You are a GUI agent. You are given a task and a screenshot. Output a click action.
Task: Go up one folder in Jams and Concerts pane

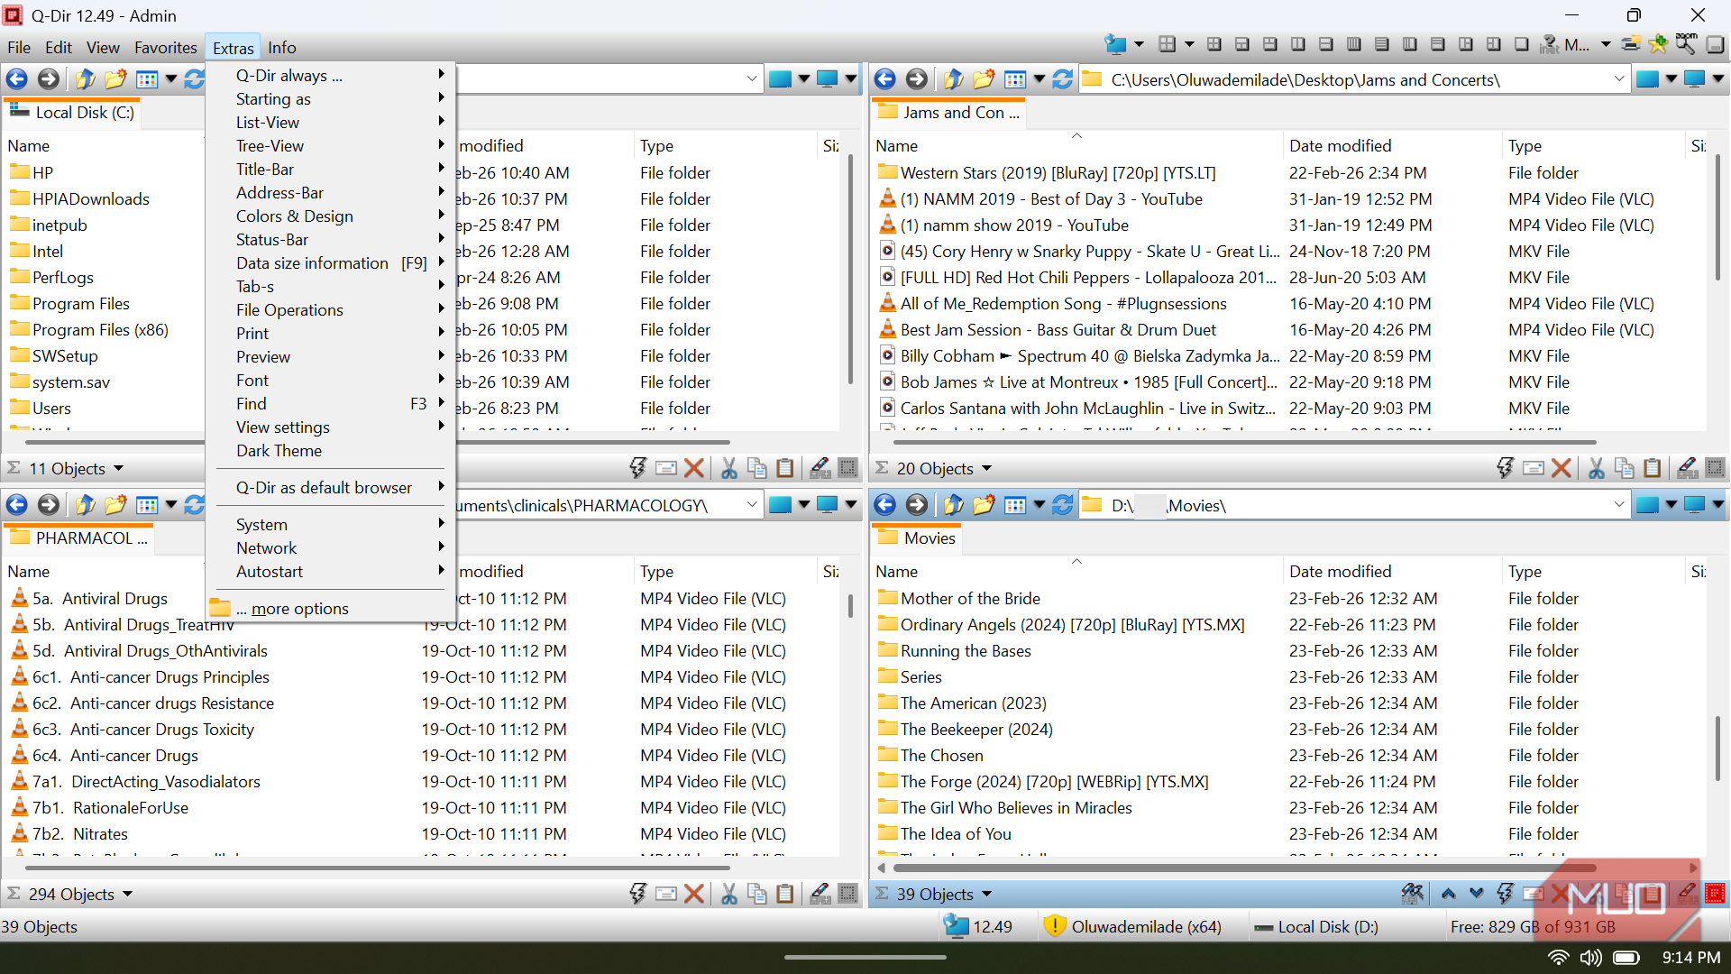953,79
